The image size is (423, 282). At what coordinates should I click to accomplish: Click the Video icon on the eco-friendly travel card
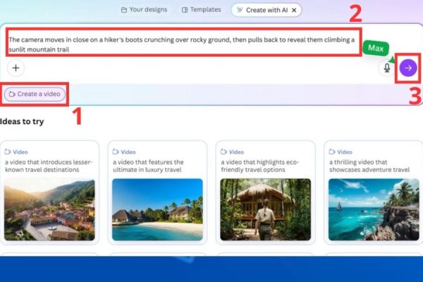223,152
